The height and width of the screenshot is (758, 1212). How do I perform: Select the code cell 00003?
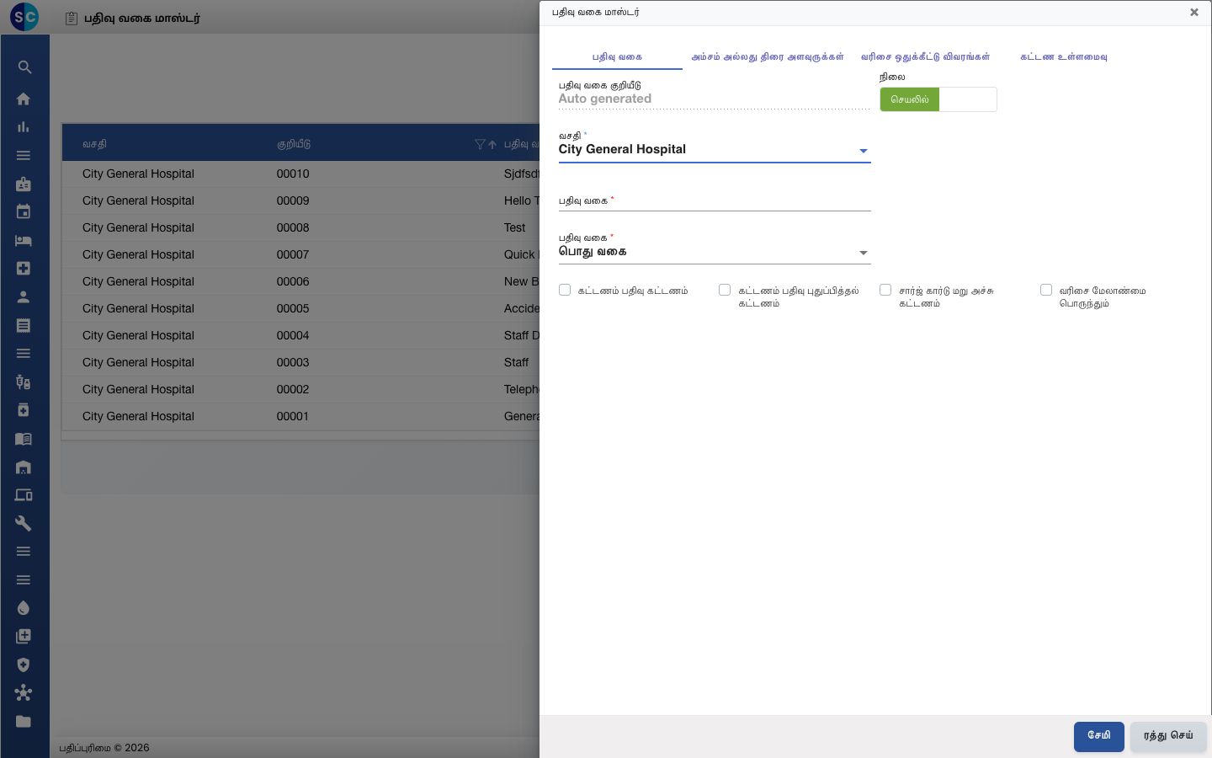coord(293,362)
